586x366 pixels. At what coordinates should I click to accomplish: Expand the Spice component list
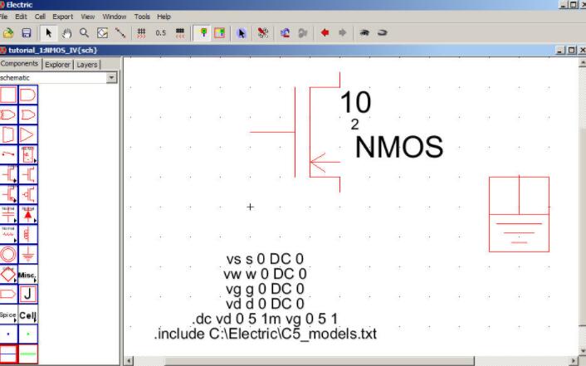click(9, 315)
